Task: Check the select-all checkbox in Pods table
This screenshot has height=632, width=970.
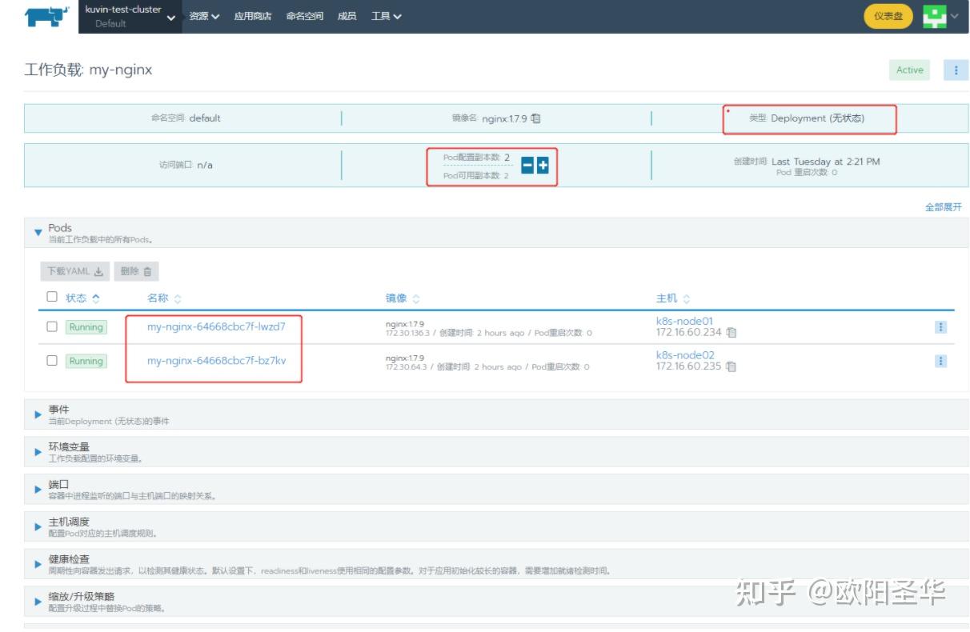Action: click(50, 297)
